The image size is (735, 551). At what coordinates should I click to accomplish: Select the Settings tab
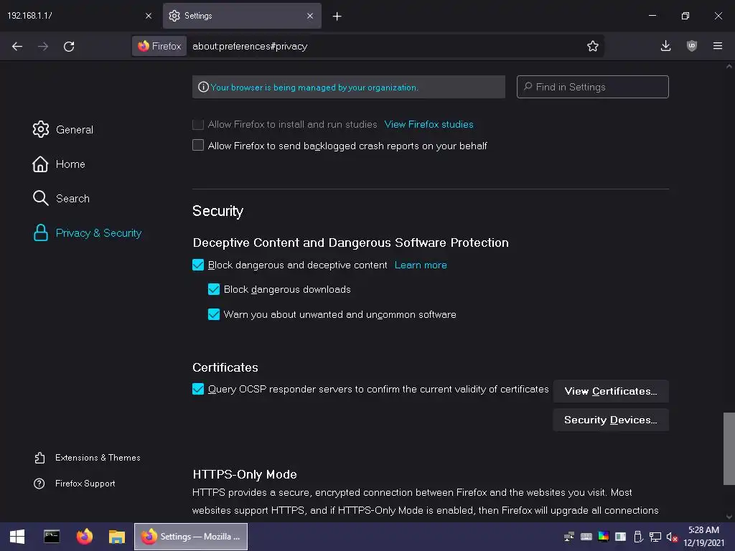pos(242,16)
